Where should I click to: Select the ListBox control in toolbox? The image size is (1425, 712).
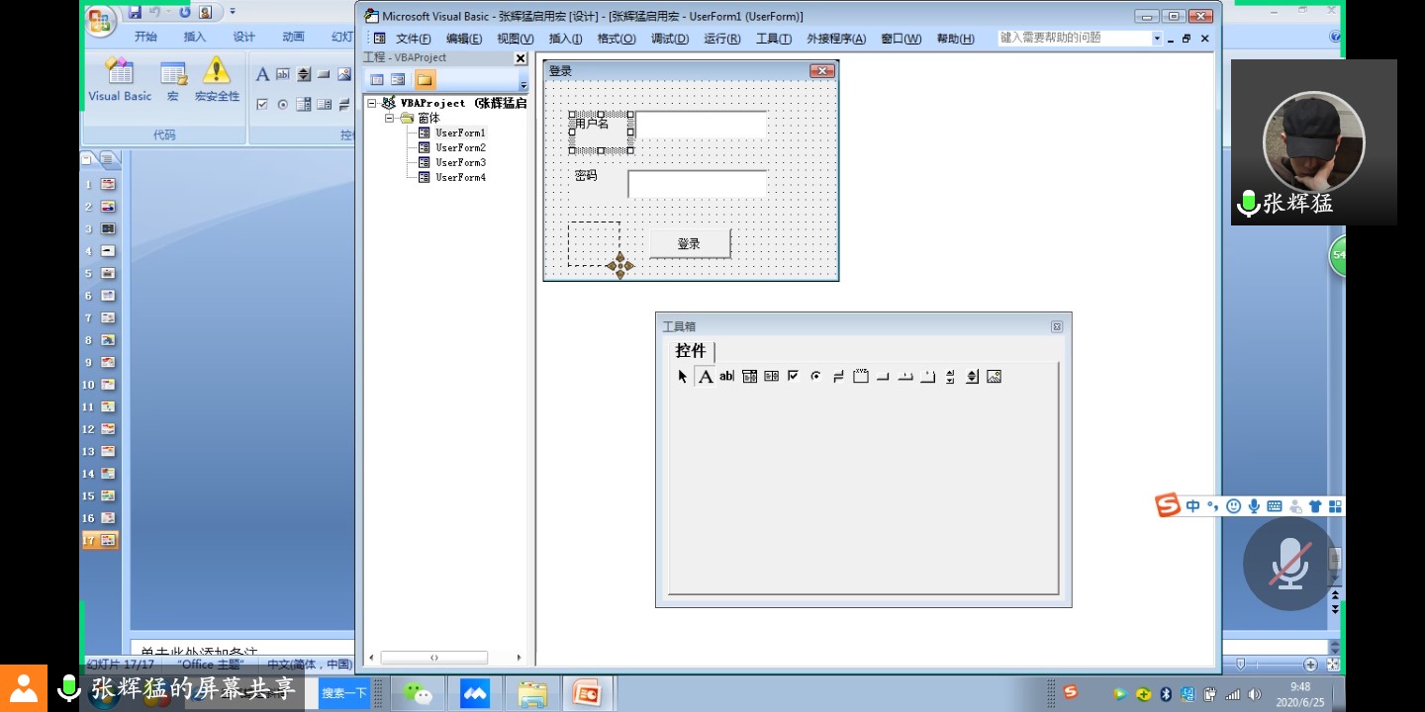(772, 377)
